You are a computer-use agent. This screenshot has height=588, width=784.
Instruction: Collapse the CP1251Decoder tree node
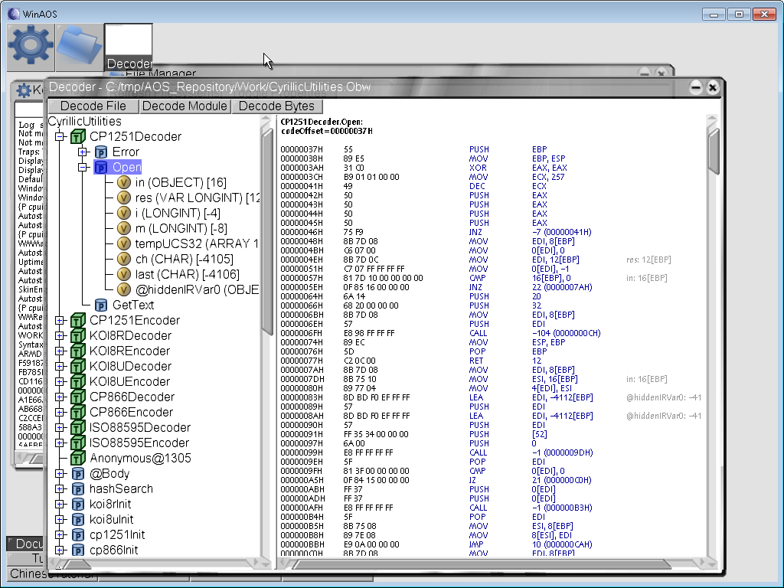pyautogui.click(x=60, y=137)
